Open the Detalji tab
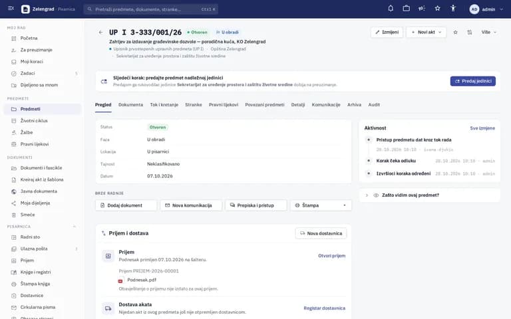The width and height of the screenshot is (511, 319). click(298, 105)
